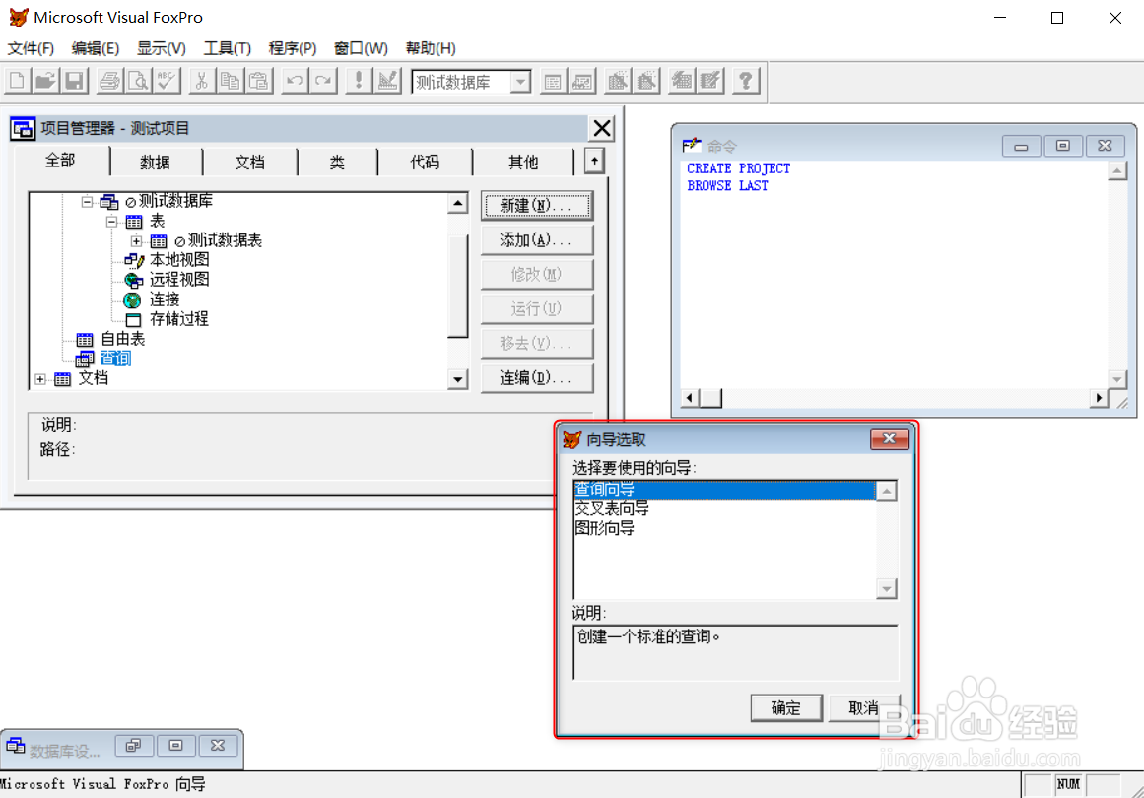Viewport: 1144px width, 798px height.
Task: Click the AutoReport wizard icon
Action: pos(709,81)
